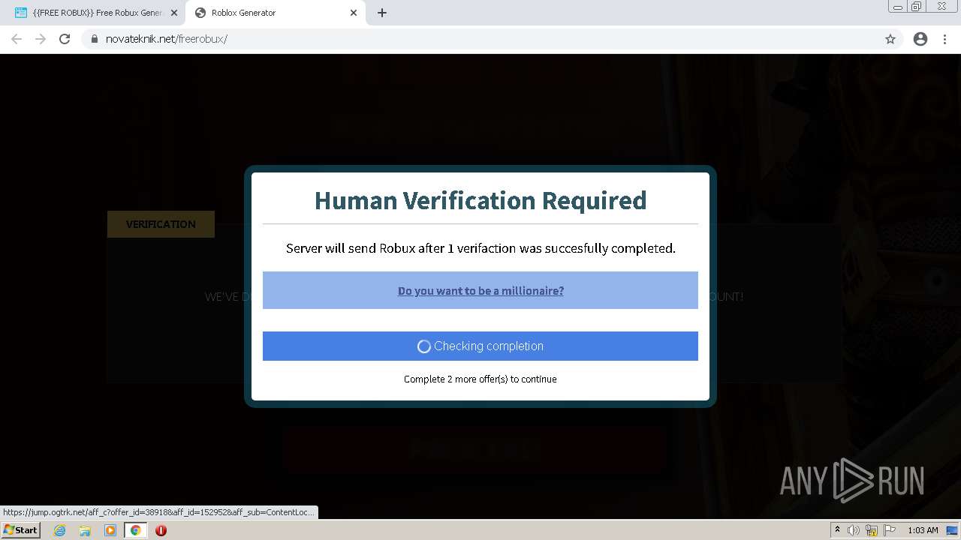
Task: Switch to Chrome in the taskbar
Action: coord(136,530)
